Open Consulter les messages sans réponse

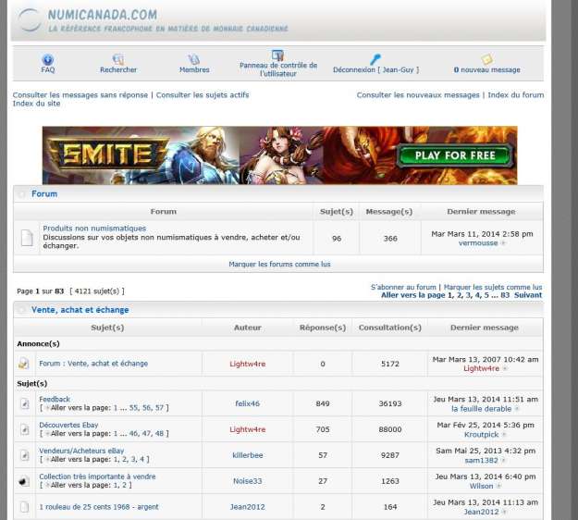click(x=80, y=94)
